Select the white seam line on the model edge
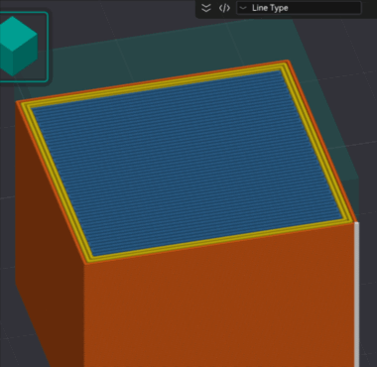 coord(357,295)
